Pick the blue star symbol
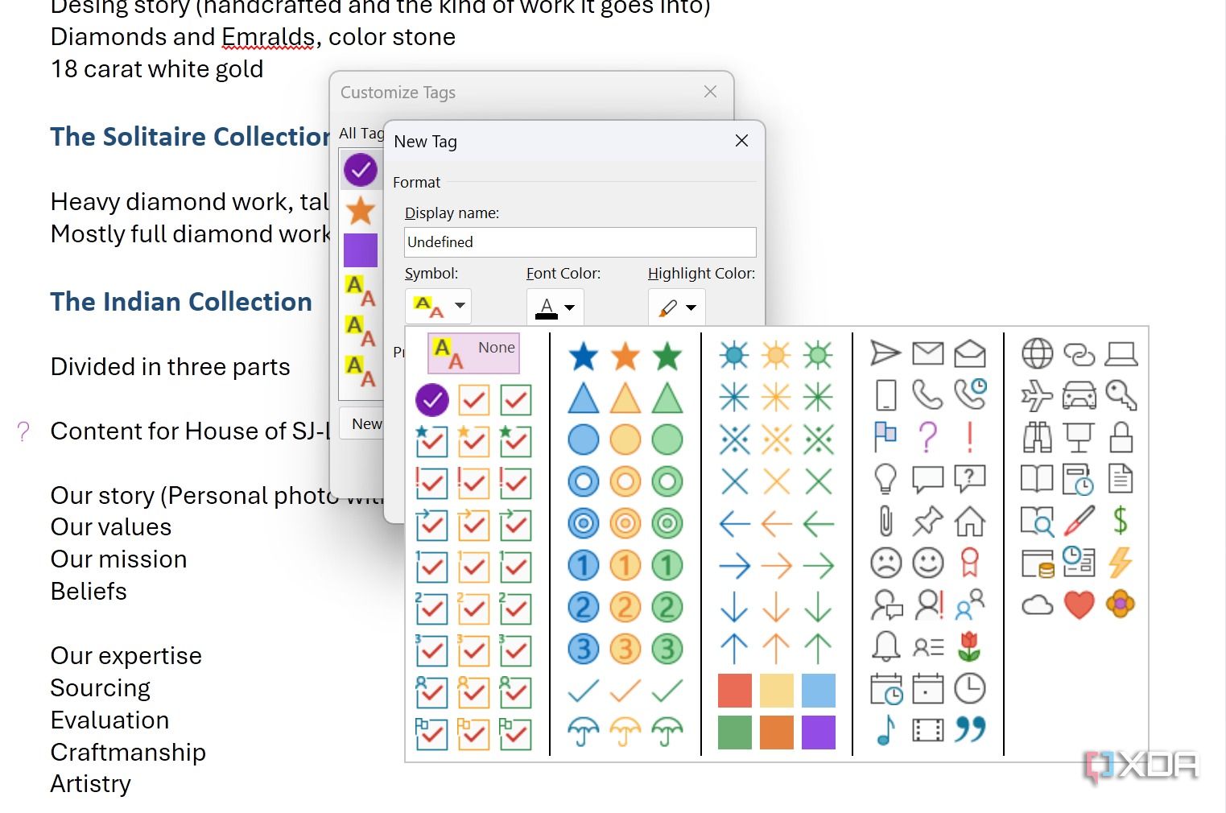This screenshot has width=1226, height=813. click(x=584, y=356)
